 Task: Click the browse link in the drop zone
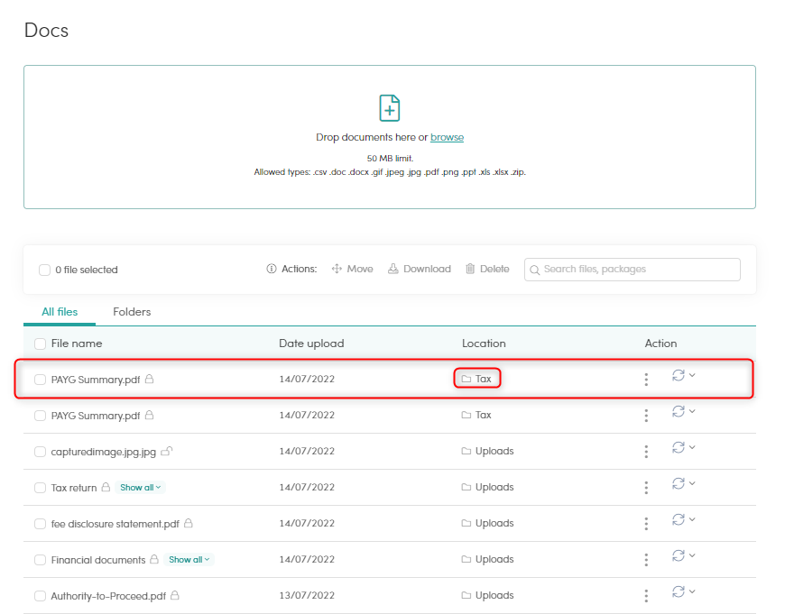pyautogui.click(x=447, y=137)
